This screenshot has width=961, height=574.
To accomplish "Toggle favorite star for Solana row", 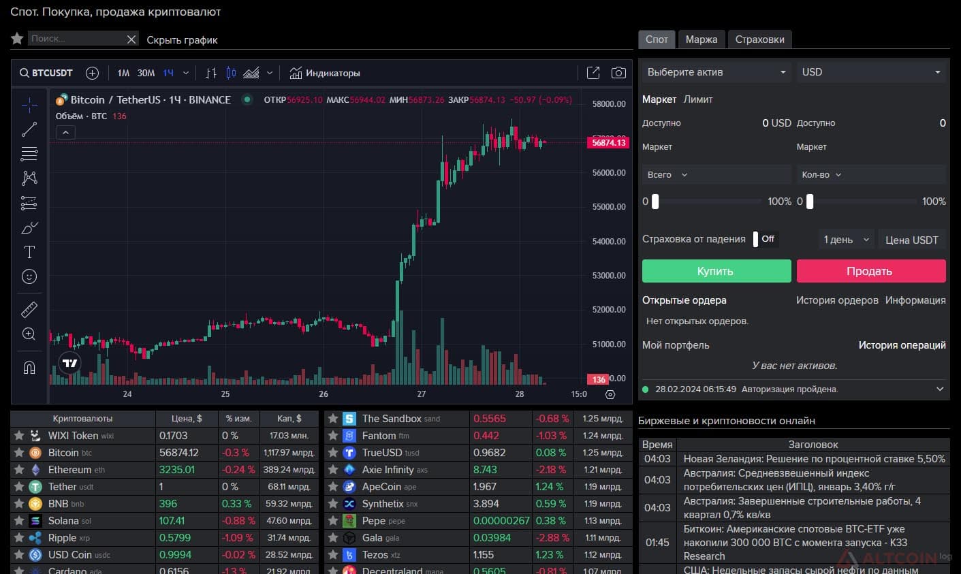I will point(19,521).
